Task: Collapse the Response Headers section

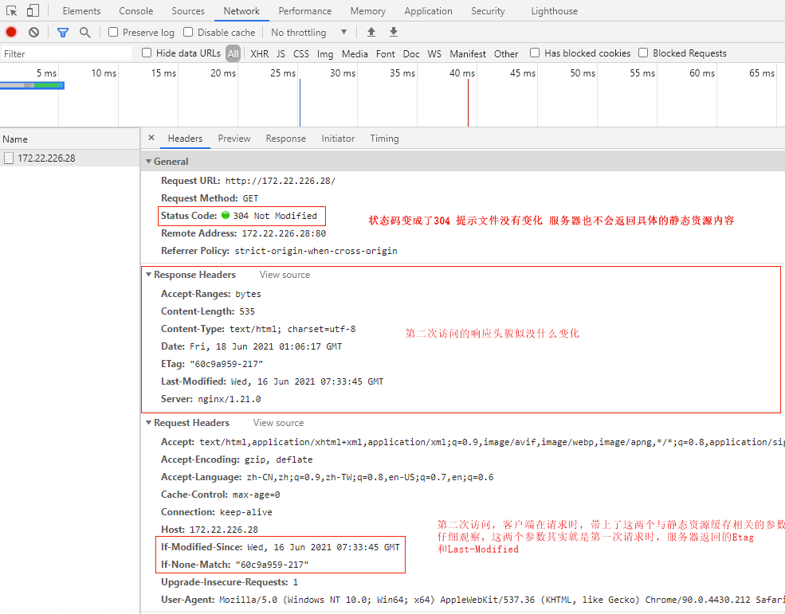Action: coord(149,275)
